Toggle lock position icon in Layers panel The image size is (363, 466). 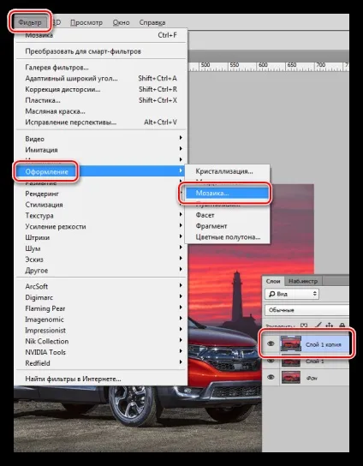[x=329, y=326]
